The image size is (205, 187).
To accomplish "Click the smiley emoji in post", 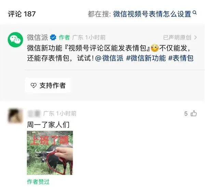I will tap(155, 48).
